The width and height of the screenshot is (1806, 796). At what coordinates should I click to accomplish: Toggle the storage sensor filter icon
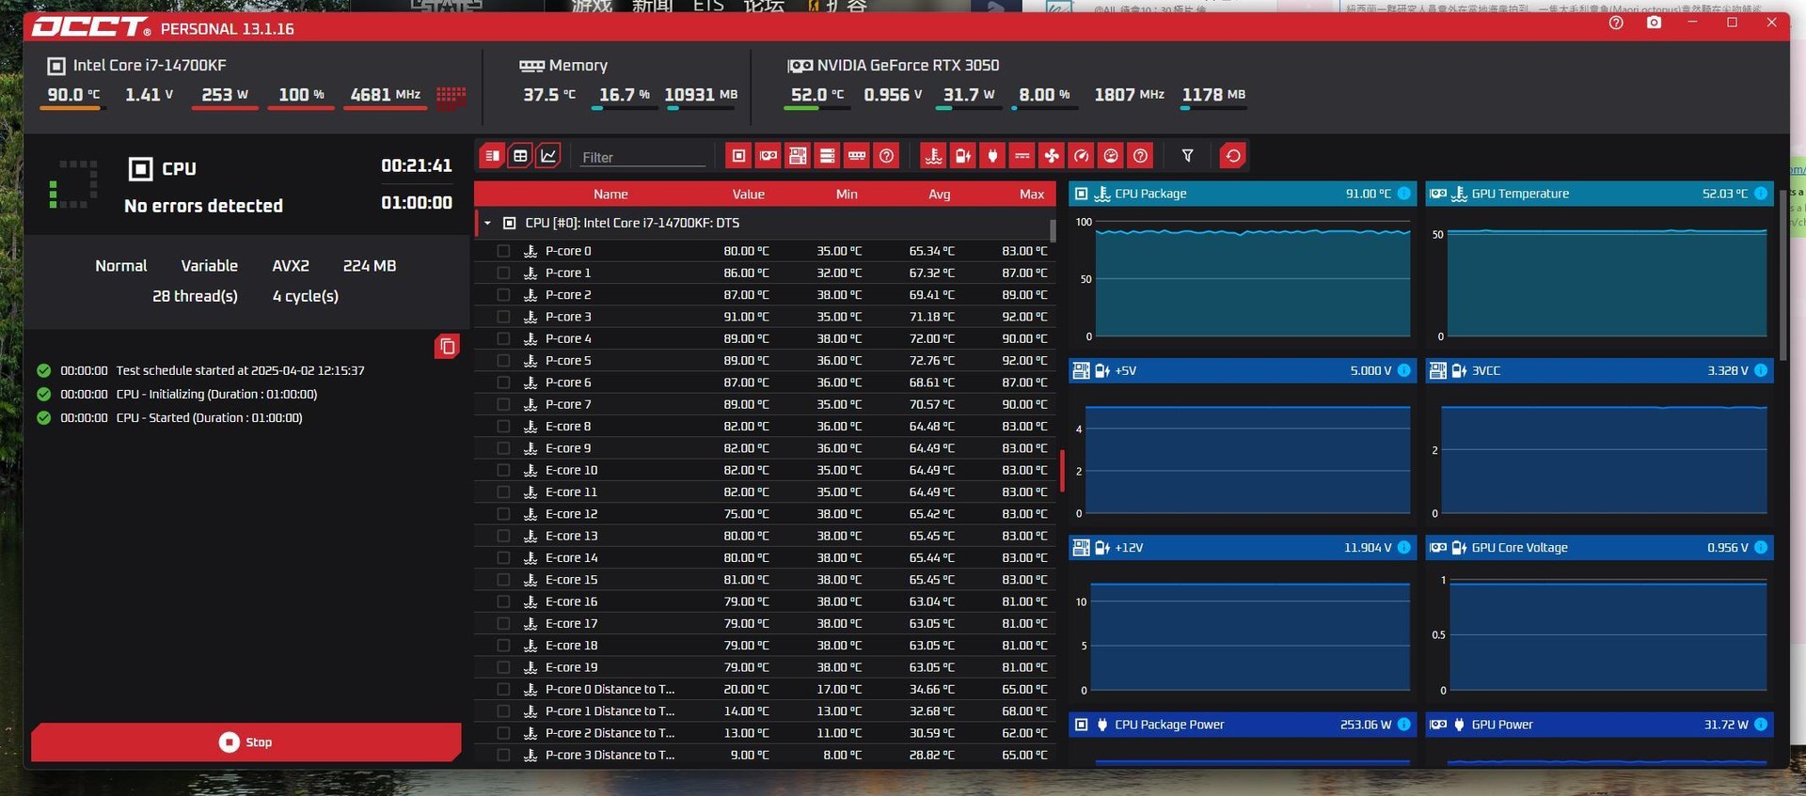coord(827,156)
